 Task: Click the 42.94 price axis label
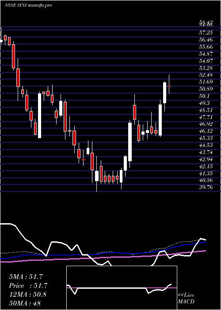[206, 159]
